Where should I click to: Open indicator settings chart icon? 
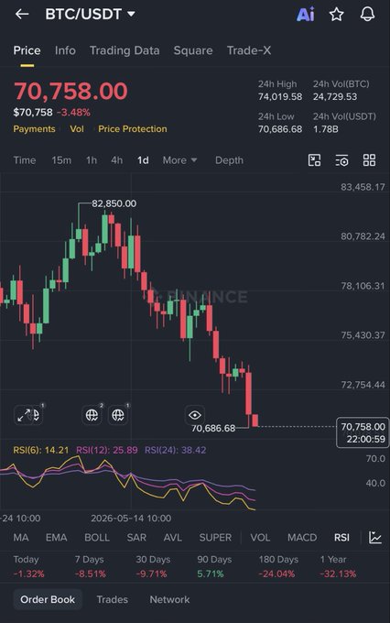point(375,538)
